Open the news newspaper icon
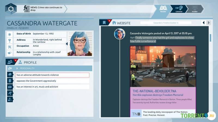 pos(27,9)
